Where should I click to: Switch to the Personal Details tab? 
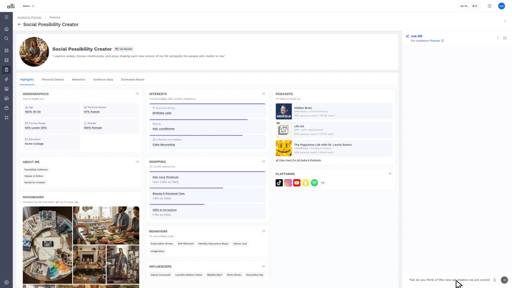(x=53, y=79)
